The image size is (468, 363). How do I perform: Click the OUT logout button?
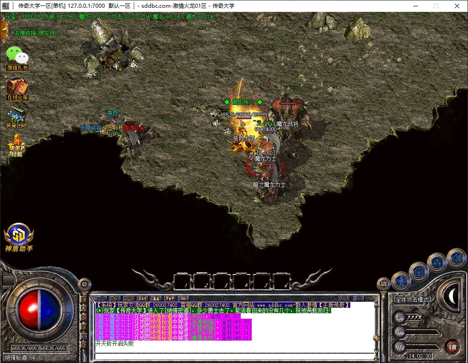tap(344, 298)
